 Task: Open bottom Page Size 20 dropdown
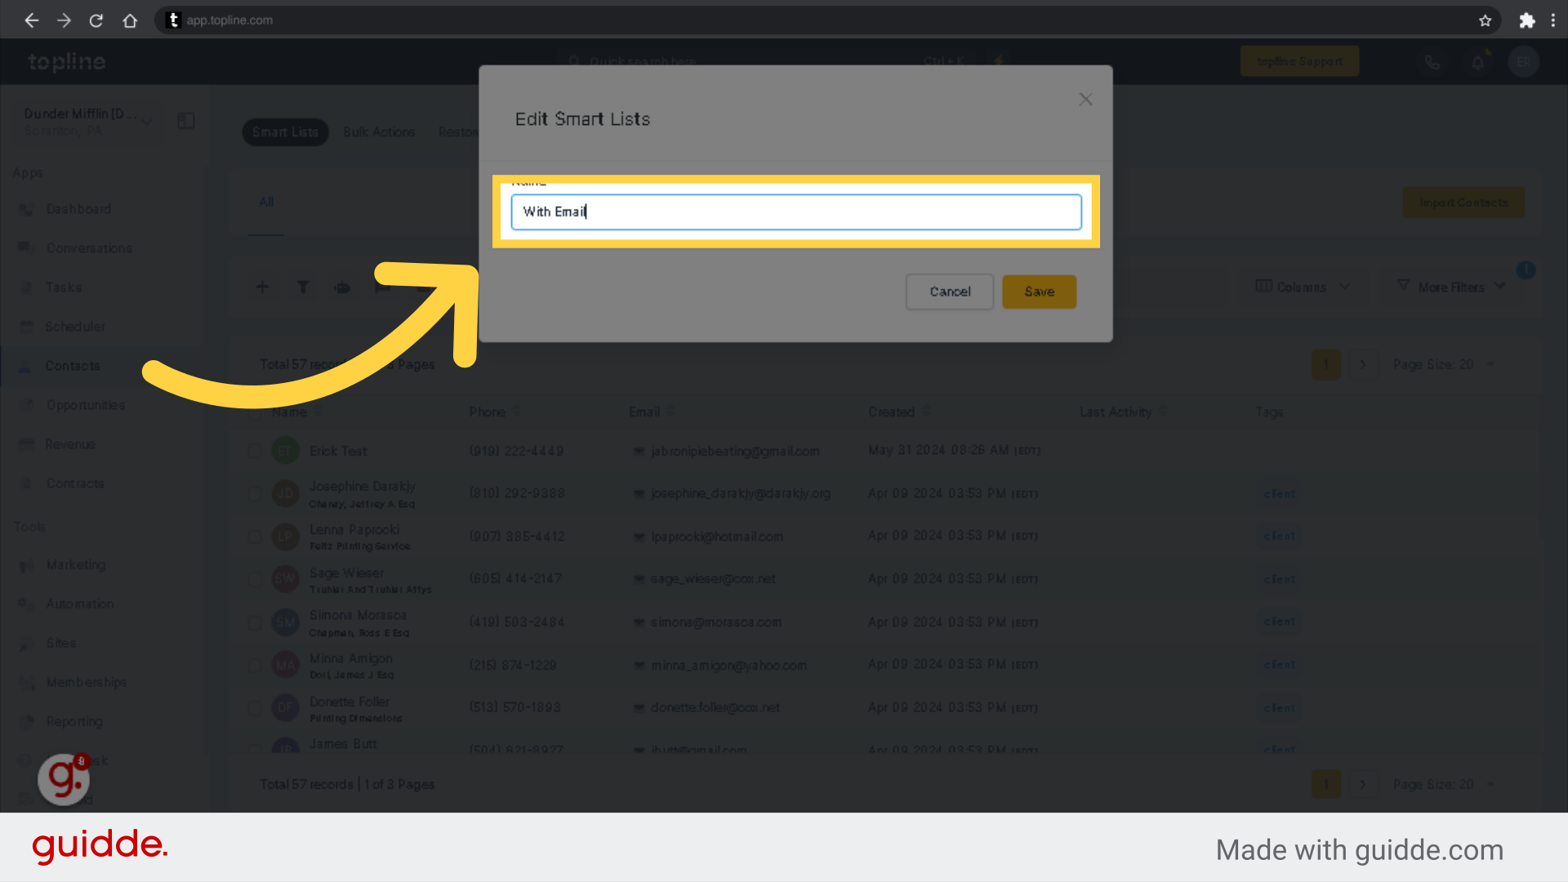pos(1443,784)
